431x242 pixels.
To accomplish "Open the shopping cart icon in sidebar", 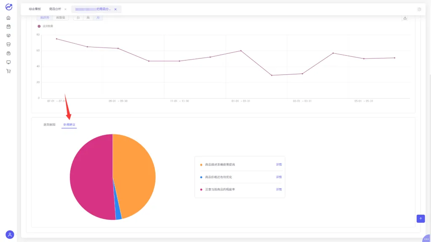I will click(8, 71).
